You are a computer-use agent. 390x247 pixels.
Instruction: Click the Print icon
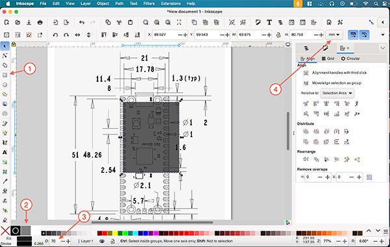click(x=40, y=22)
